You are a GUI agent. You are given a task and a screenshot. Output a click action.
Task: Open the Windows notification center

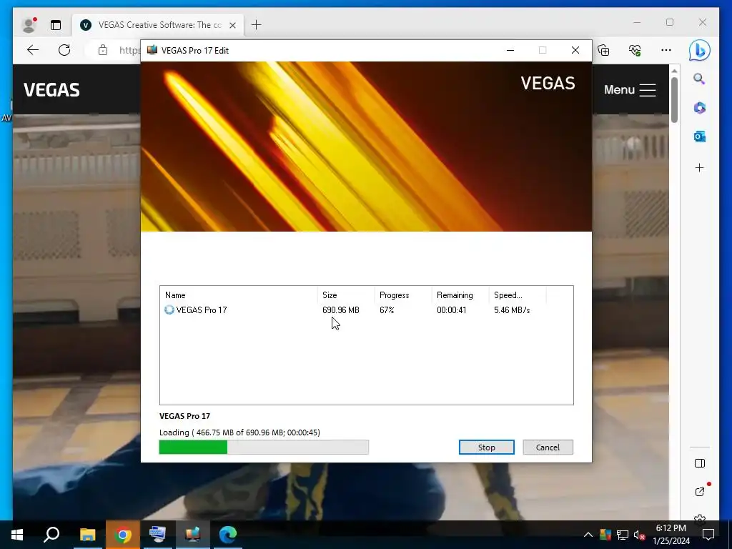coord(708,535)
